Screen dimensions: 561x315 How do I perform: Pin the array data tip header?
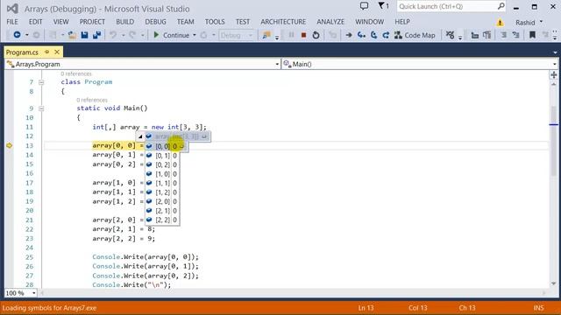tap(204, 136)
